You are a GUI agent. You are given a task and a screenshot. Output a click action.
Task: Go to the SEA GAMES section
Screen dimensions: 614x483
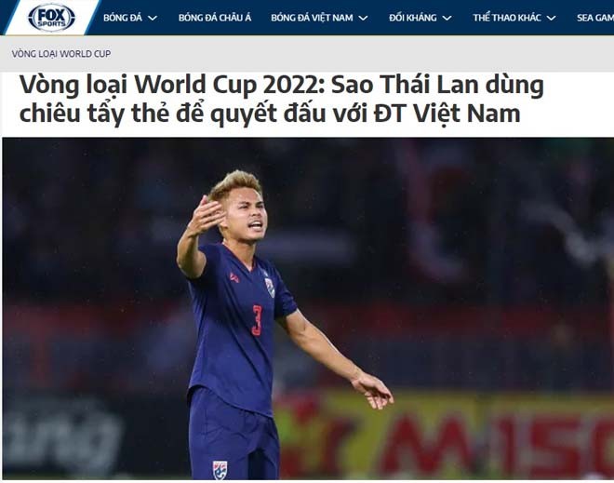595,18
